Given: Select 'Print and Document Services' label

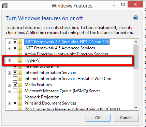Looking at the screenshot, I should 50,103.
